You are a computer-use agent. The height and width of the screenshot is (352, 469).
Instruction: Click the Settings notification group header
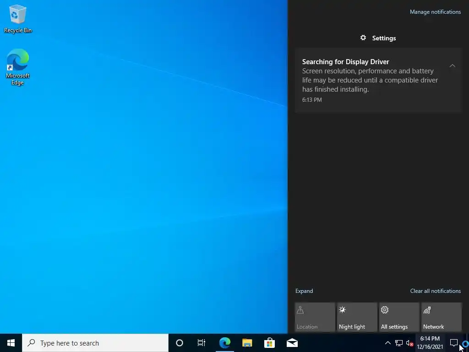pyautogui.click(x=378, y=38)
